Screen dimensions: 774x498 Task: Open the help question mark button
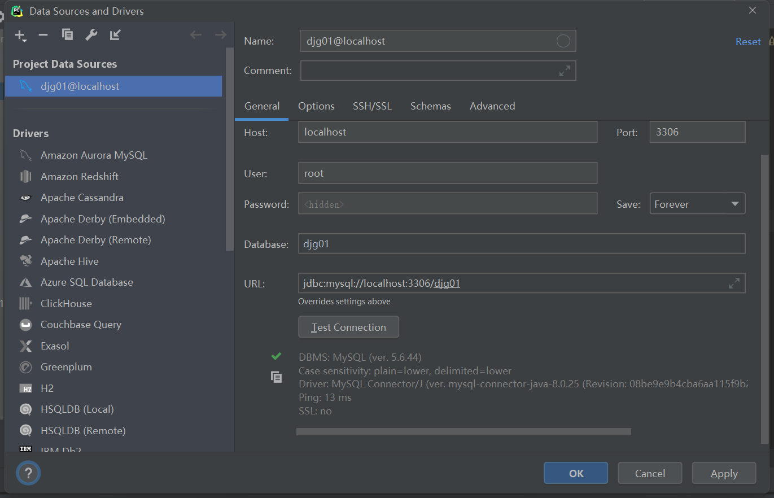click(28, 473)
